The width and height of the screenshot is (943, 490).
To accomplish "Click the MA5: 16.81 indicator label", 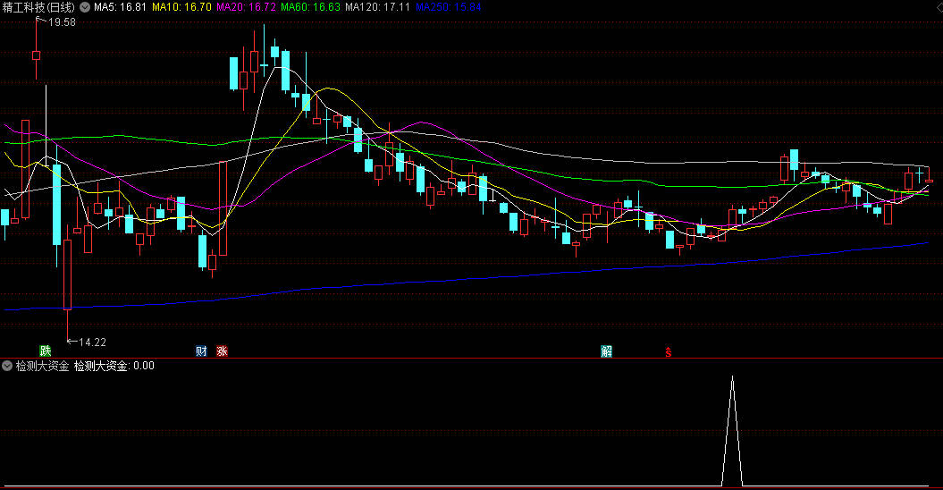I will click(121, 7).
